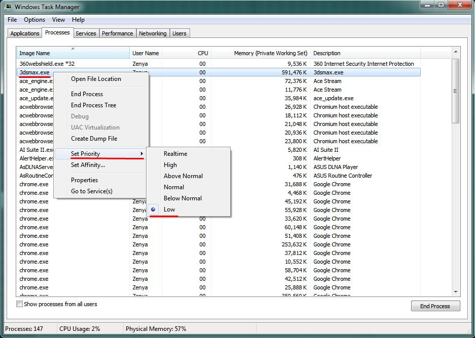The width and height of the screenshot is (475, 338).
Task: Click the scroll up arrow of process list
Action: [456, 52]
